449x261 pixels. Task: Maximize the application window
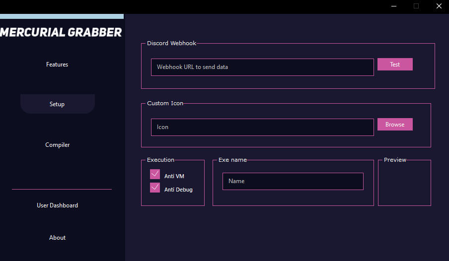[416, 6]
